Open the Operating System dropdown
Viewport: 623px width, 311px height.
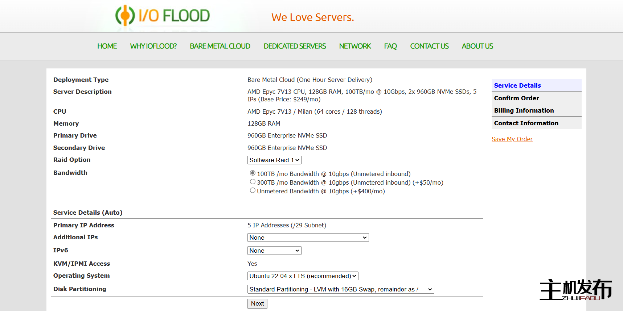303,276
